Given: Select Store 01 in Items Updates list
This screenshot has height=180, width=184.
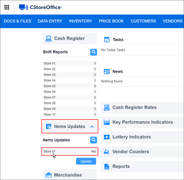Looking at the screenshot, I should point(70,152).
